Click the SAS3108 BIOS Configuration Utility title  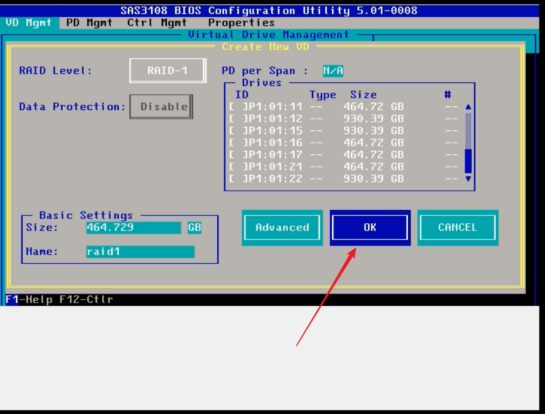269,11
